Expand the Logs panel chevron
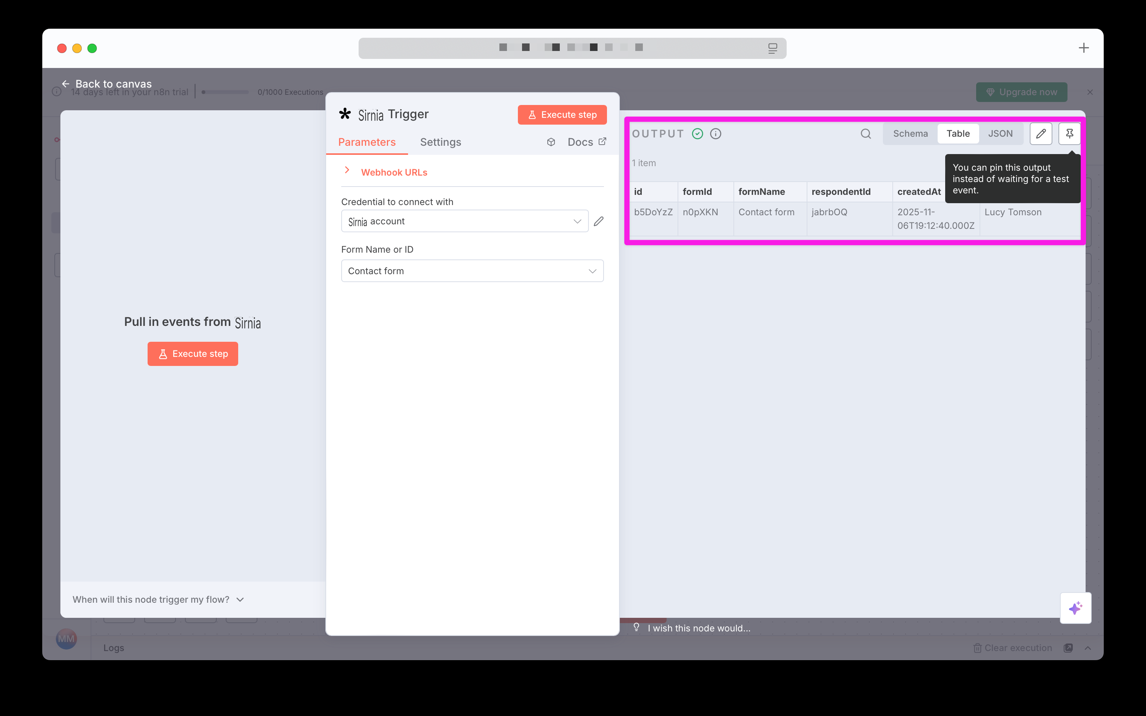Viewport: 1146px width, 716px height. pos(1088,648)
